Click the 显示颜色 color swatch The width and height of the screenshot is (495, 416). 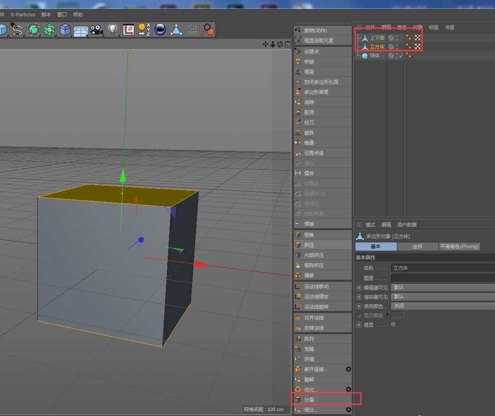(x=396, y=315)
